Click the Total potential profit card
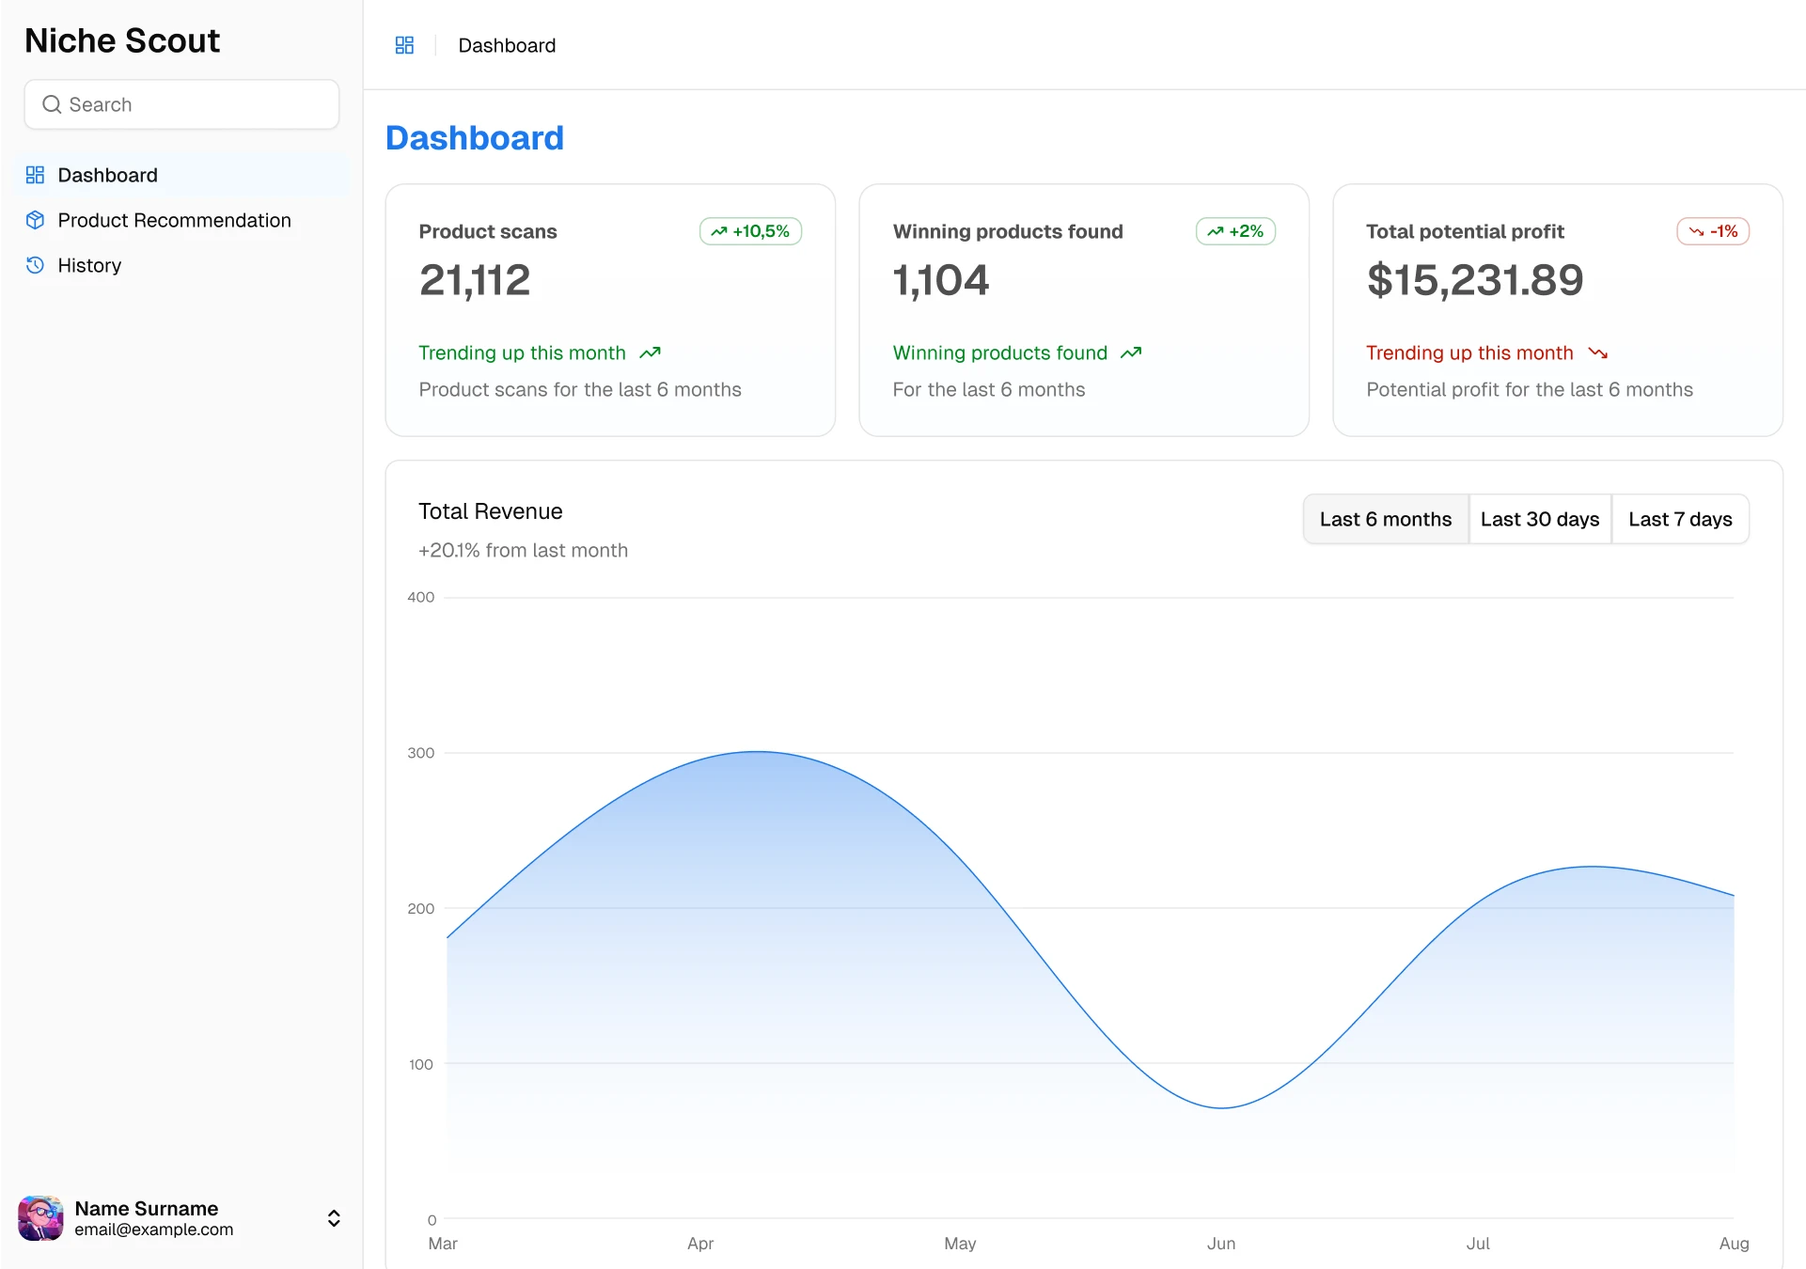The width and height of the screenshot is (1806, 1269). point(1557,310)
